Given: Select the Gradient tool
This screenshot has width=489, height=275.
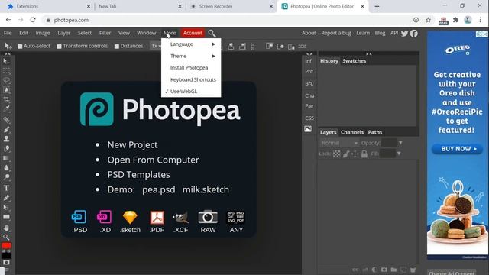Looking at the screenshot, I should tap(6, 158).
